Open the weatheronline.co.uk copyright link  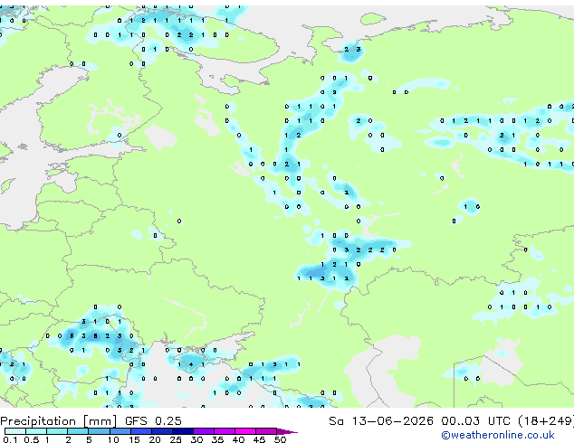point(498,435)
